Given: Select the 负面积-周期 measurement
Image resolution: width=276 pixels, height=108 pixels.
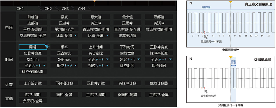Looking at the screenshot, I should point(127,95).
